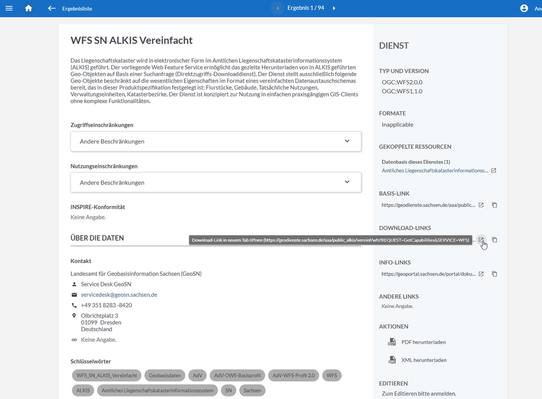Screen dimensions: 542x399
Task: Open the hamburger menu icon
Action: coord(9,8)
